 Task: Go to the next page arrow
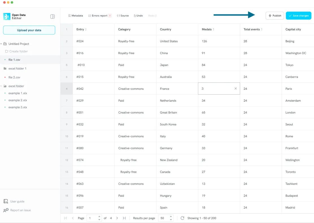[x=117, y=218]
